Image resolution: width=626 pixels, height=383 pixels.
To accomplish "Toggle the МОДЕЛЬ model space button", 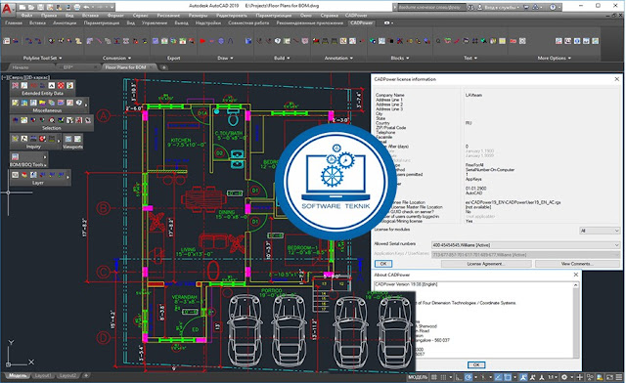I will coord(418,377).
